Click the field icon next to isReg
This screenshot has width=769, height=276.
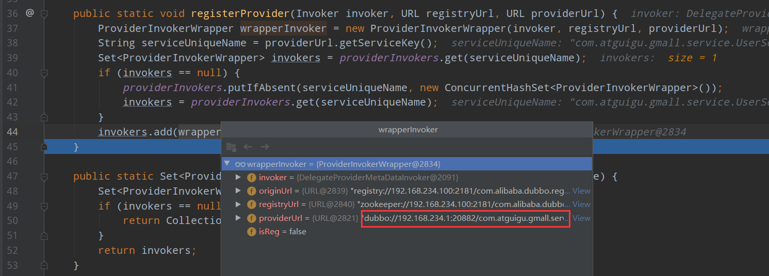(x=252, y=232)
